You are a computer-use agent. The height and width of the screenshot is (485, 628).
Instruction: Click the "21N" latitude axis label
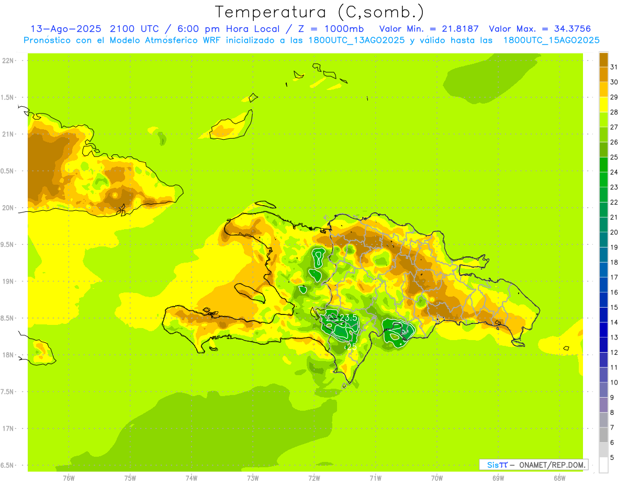pos(8,134)
